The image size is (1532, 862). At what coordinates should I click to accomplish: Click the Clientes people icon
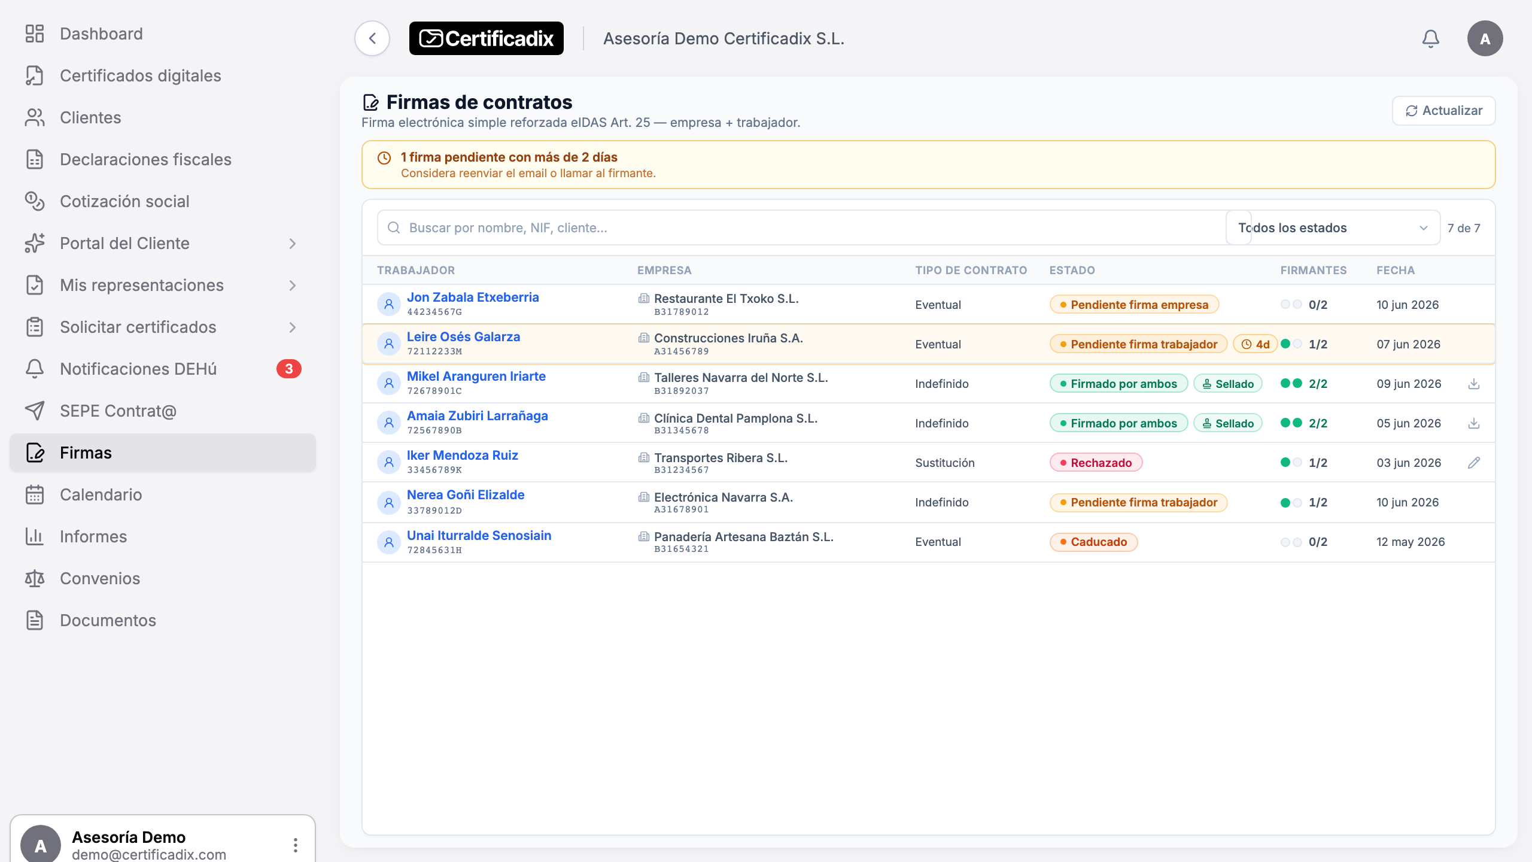pyautogui.click(x=35, y=117)
